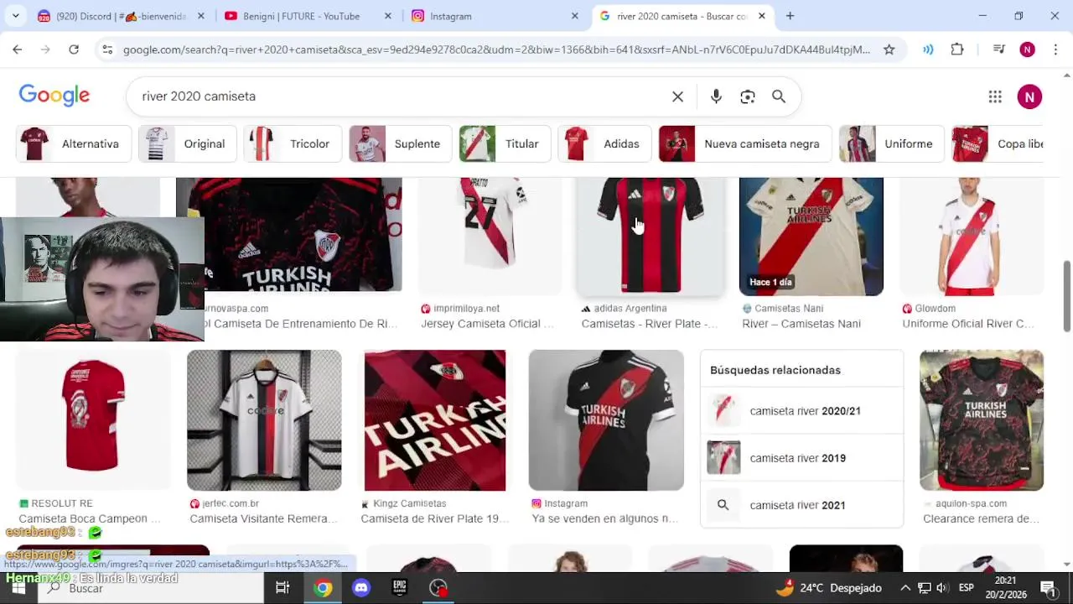The image size is (1073, 604).
Task: Go back to previous page
Action: click(x=17, y=49)
